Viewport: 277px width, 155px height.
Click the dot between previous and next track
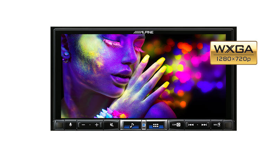tap(197, 125)
